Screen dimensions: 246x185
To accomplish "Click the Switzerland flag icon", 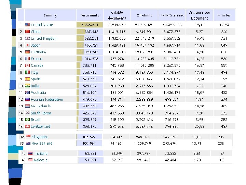I will [x=27, y=126].
